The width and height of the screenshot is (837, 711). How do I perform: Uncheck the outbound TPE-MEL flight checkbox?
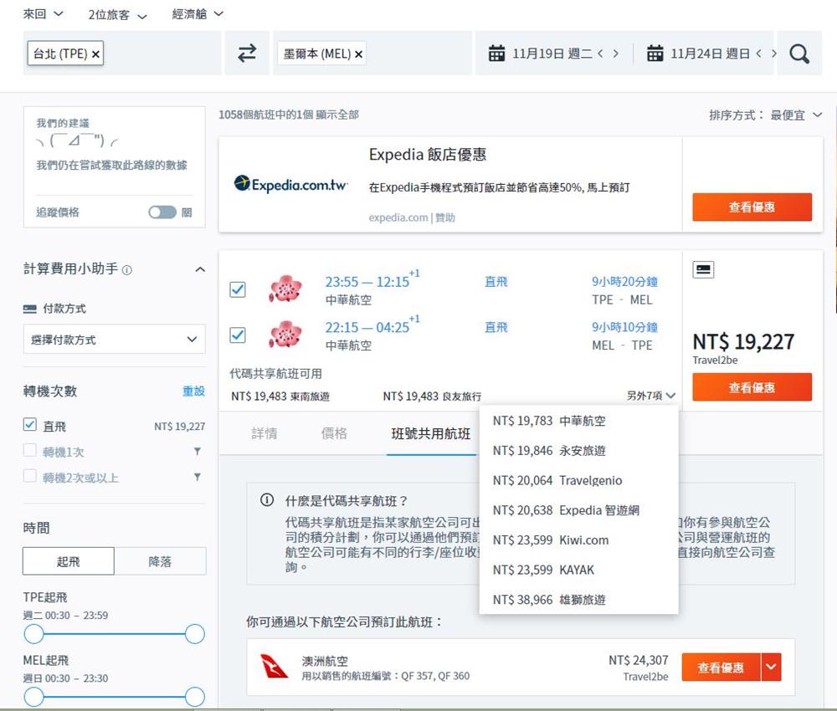pos(238,289)
